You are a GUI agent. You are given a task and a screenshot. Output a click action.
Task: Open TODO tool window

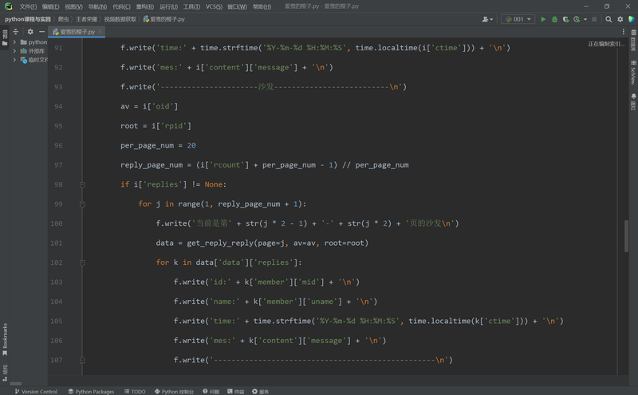pos(135,391)
